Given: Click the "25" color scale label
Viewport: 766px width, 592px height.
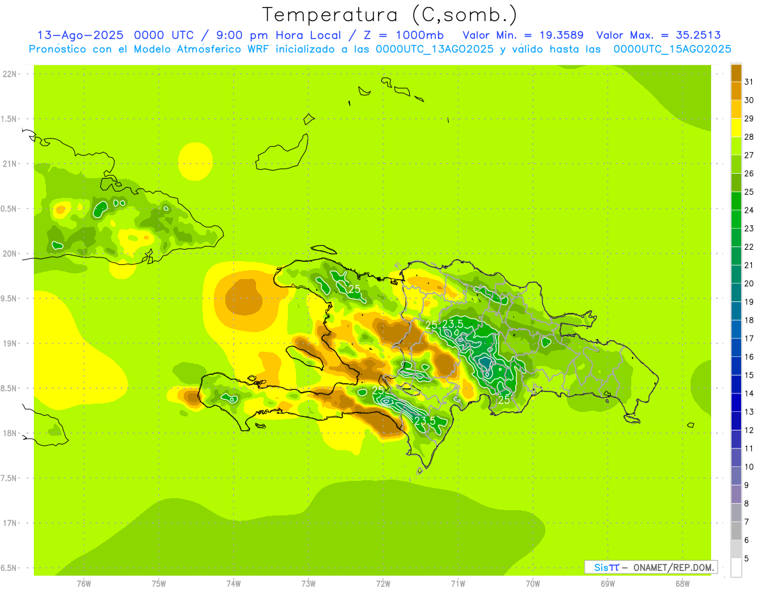Looking at the screenshot, I should (749, 192).
